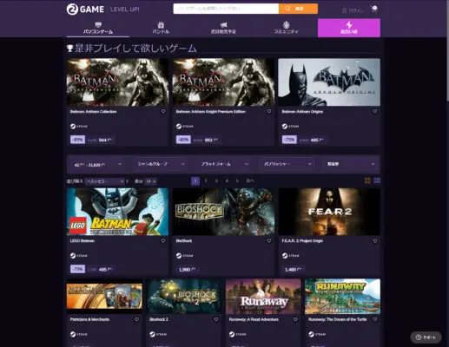Click into the game search field

tap(226, 9)
